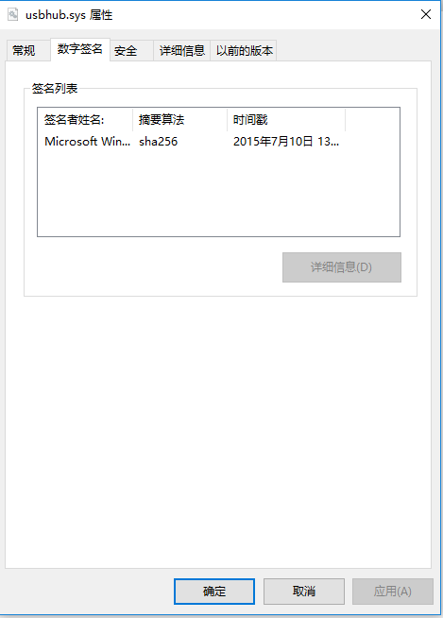Open the 以前的版本 tab
443x618 pixels.
pos(244,50)
